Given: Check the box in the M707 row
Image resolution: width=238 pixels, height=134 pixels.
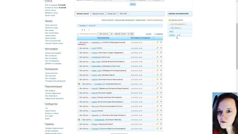Looking at the screenshot, I should 153,48.
